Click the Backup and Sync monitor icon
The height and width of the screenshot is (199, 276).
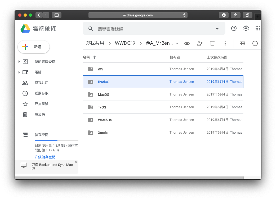23,165
